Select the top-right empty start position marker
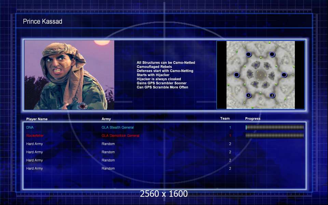Screen dimensions: 328x205 point(272,54)
